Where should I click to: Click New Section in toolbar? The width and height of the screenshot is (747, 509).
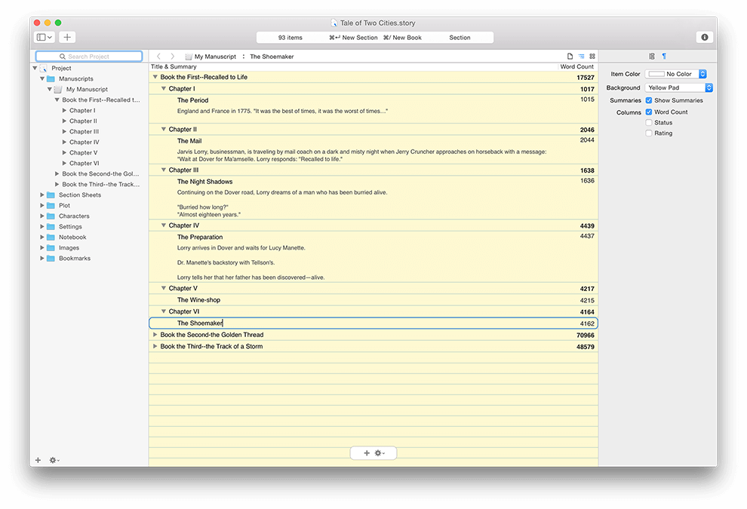coord(353,38)
